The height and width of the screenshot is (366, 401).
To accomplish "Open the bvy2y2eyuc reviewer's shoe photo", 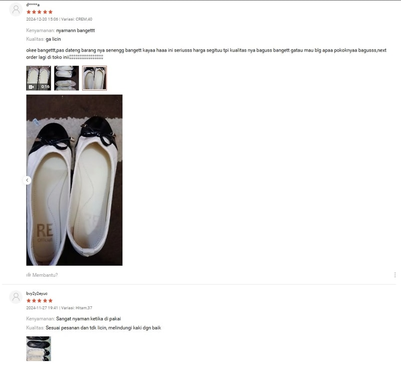I will [39, 348].
